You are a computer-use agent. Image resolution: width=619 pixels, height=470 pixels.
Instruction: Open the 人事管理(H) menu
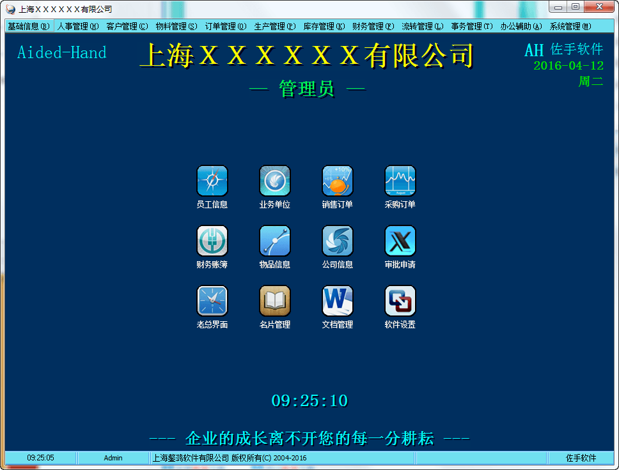(78, 26)
